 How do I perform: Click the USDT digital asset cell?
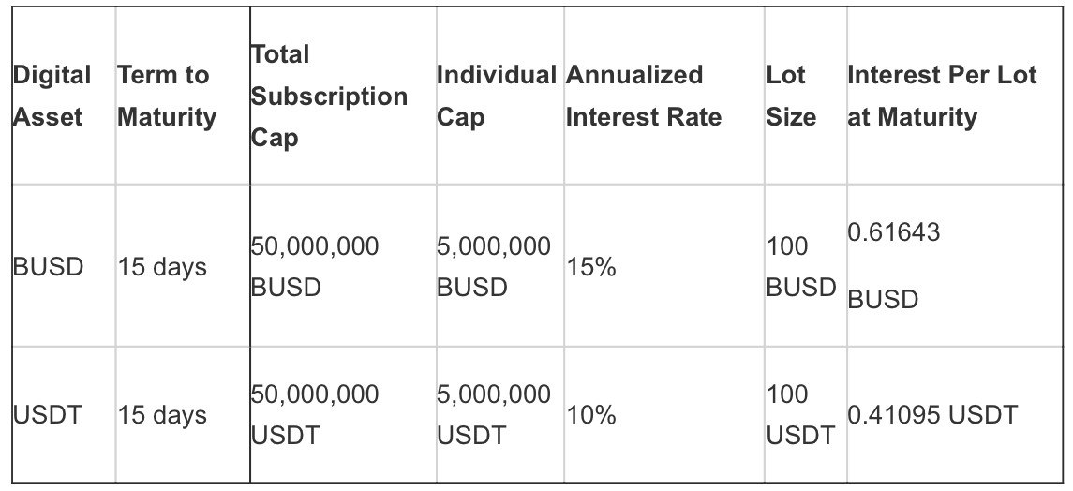48,414
